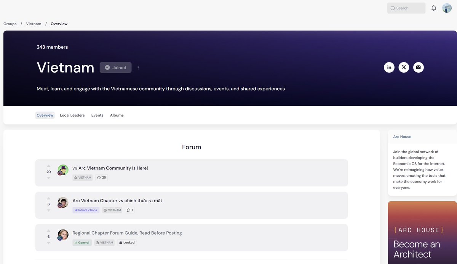Switch to the Albums tab

(x=117, y=115)
